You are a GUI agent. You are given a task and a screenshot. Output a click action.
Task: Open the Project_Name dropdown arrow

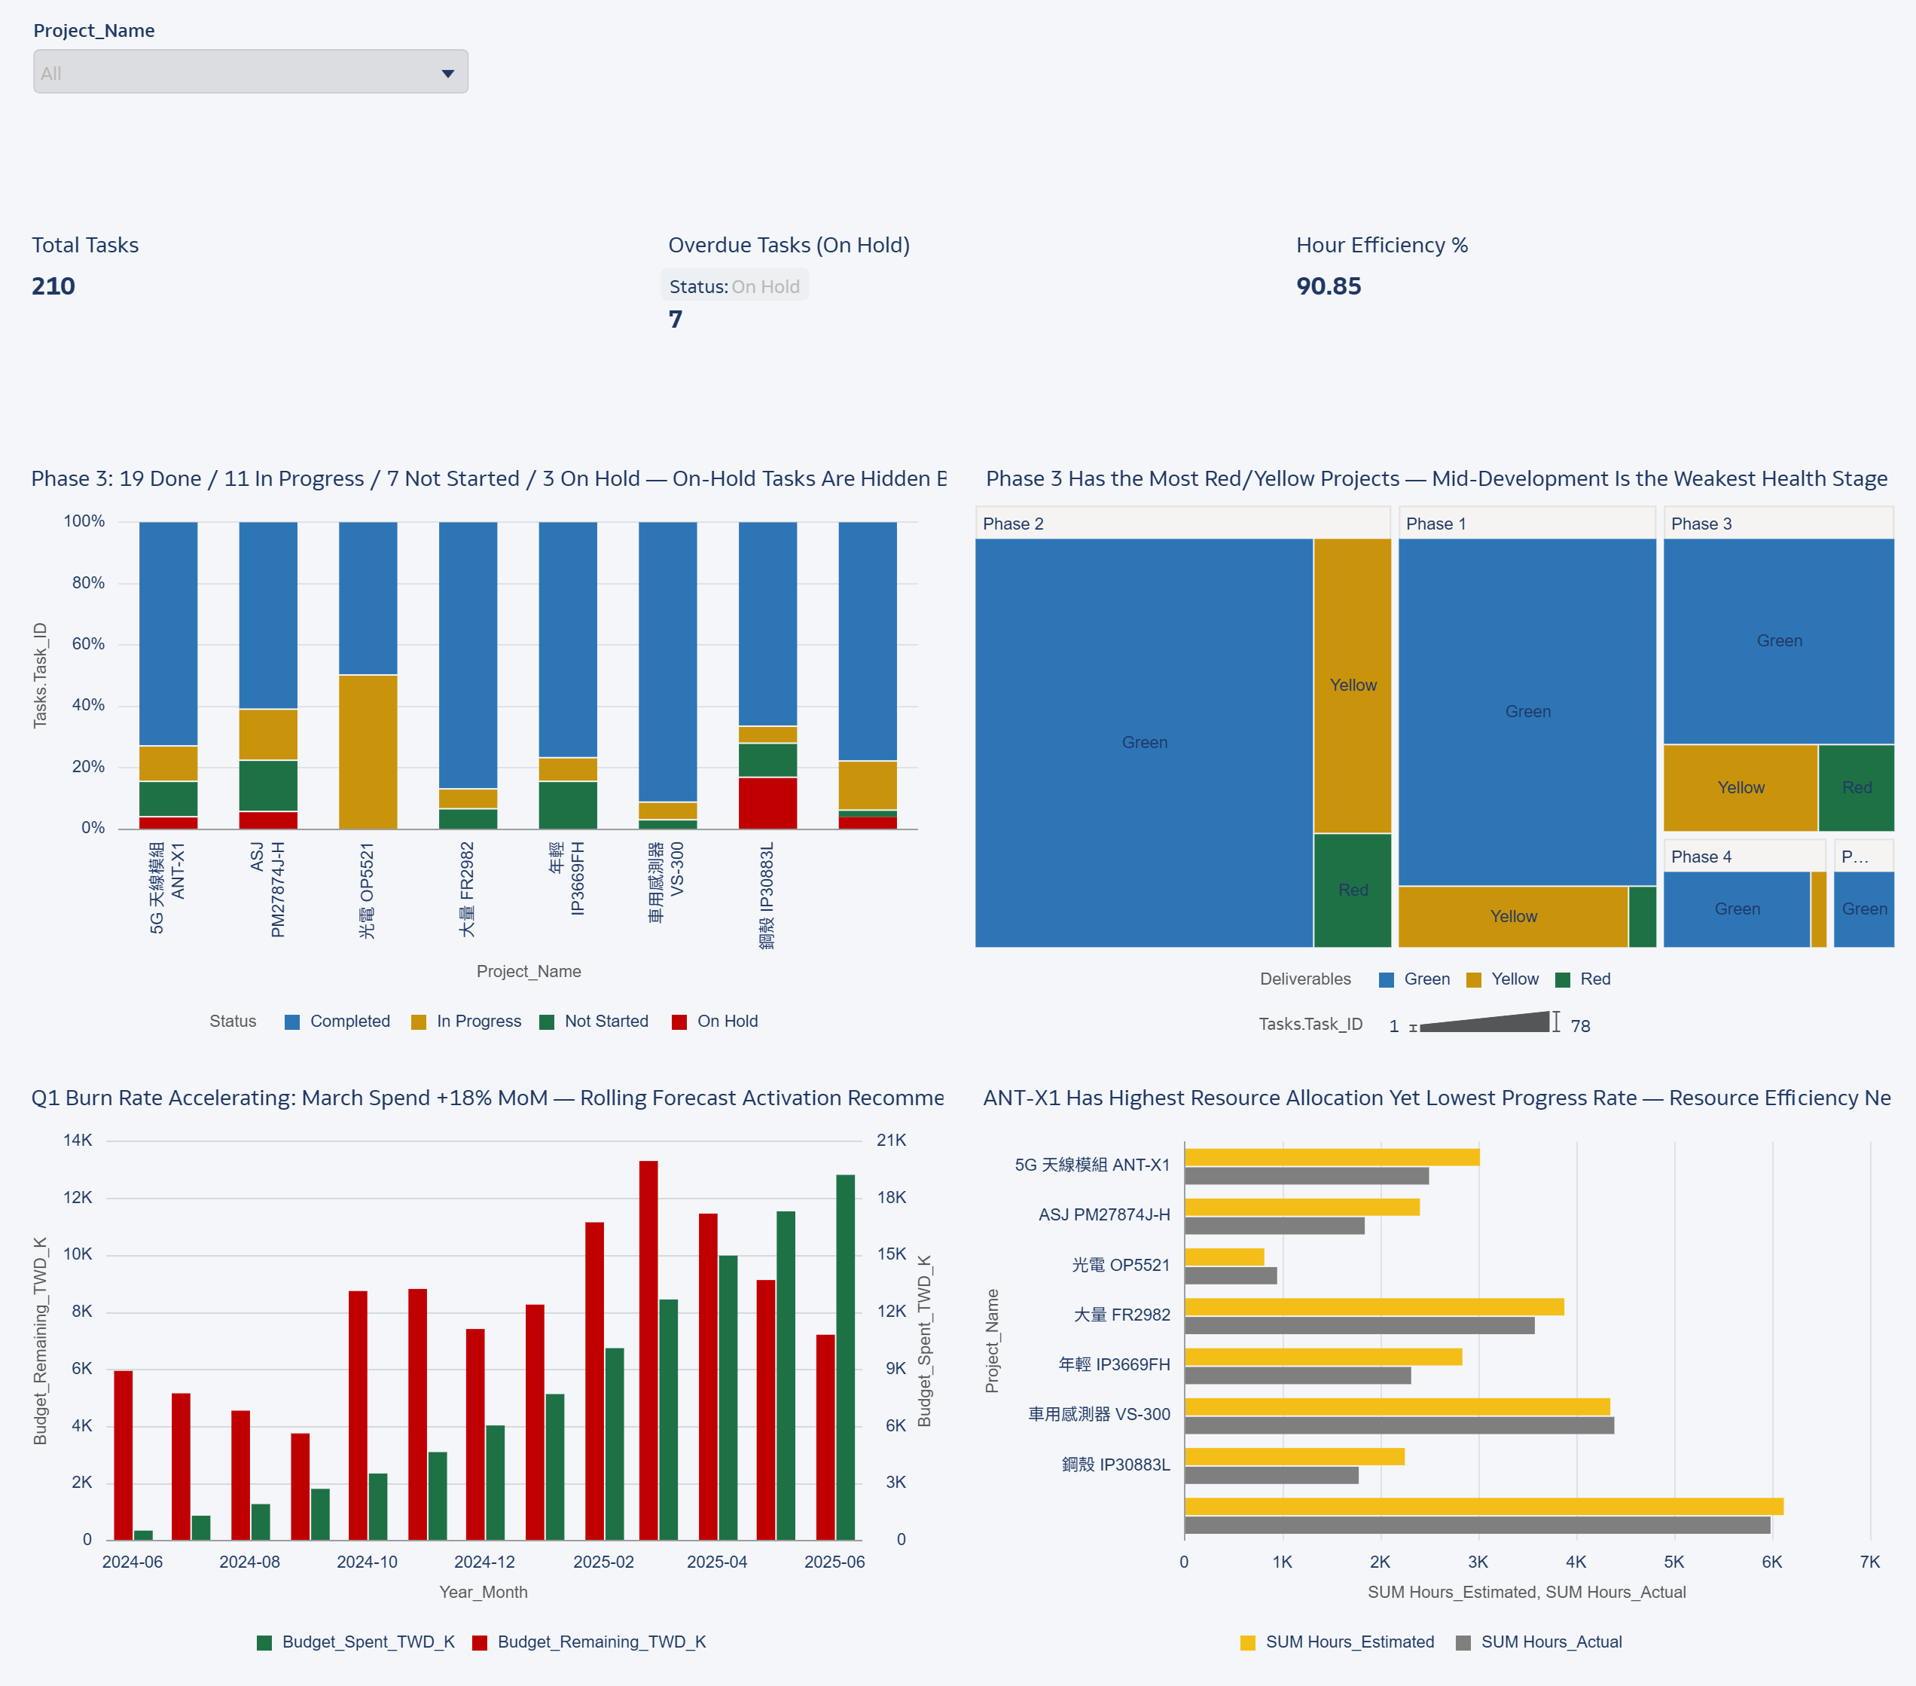click(448, 73)
